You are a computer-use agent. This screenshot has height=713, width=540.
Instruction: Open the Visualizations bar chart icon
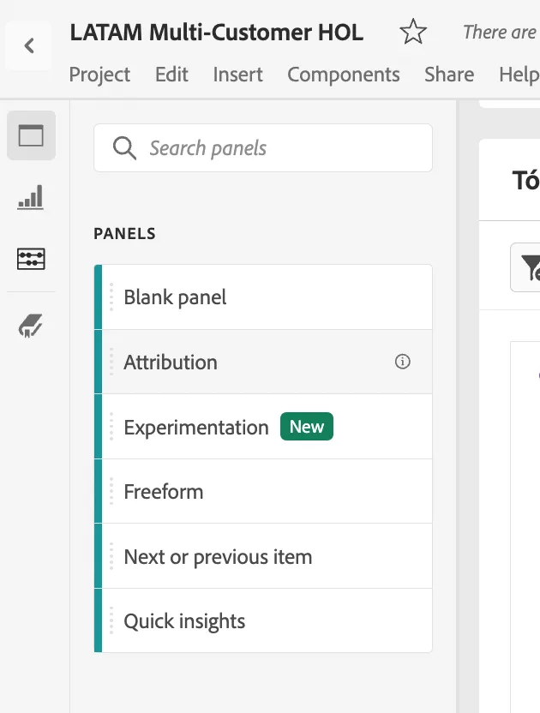coord(31,197)
